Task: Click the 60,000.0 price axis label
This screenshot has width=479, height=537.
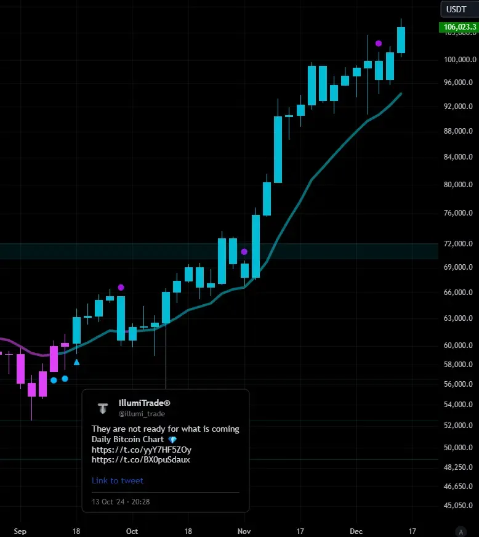Action: 458,345
